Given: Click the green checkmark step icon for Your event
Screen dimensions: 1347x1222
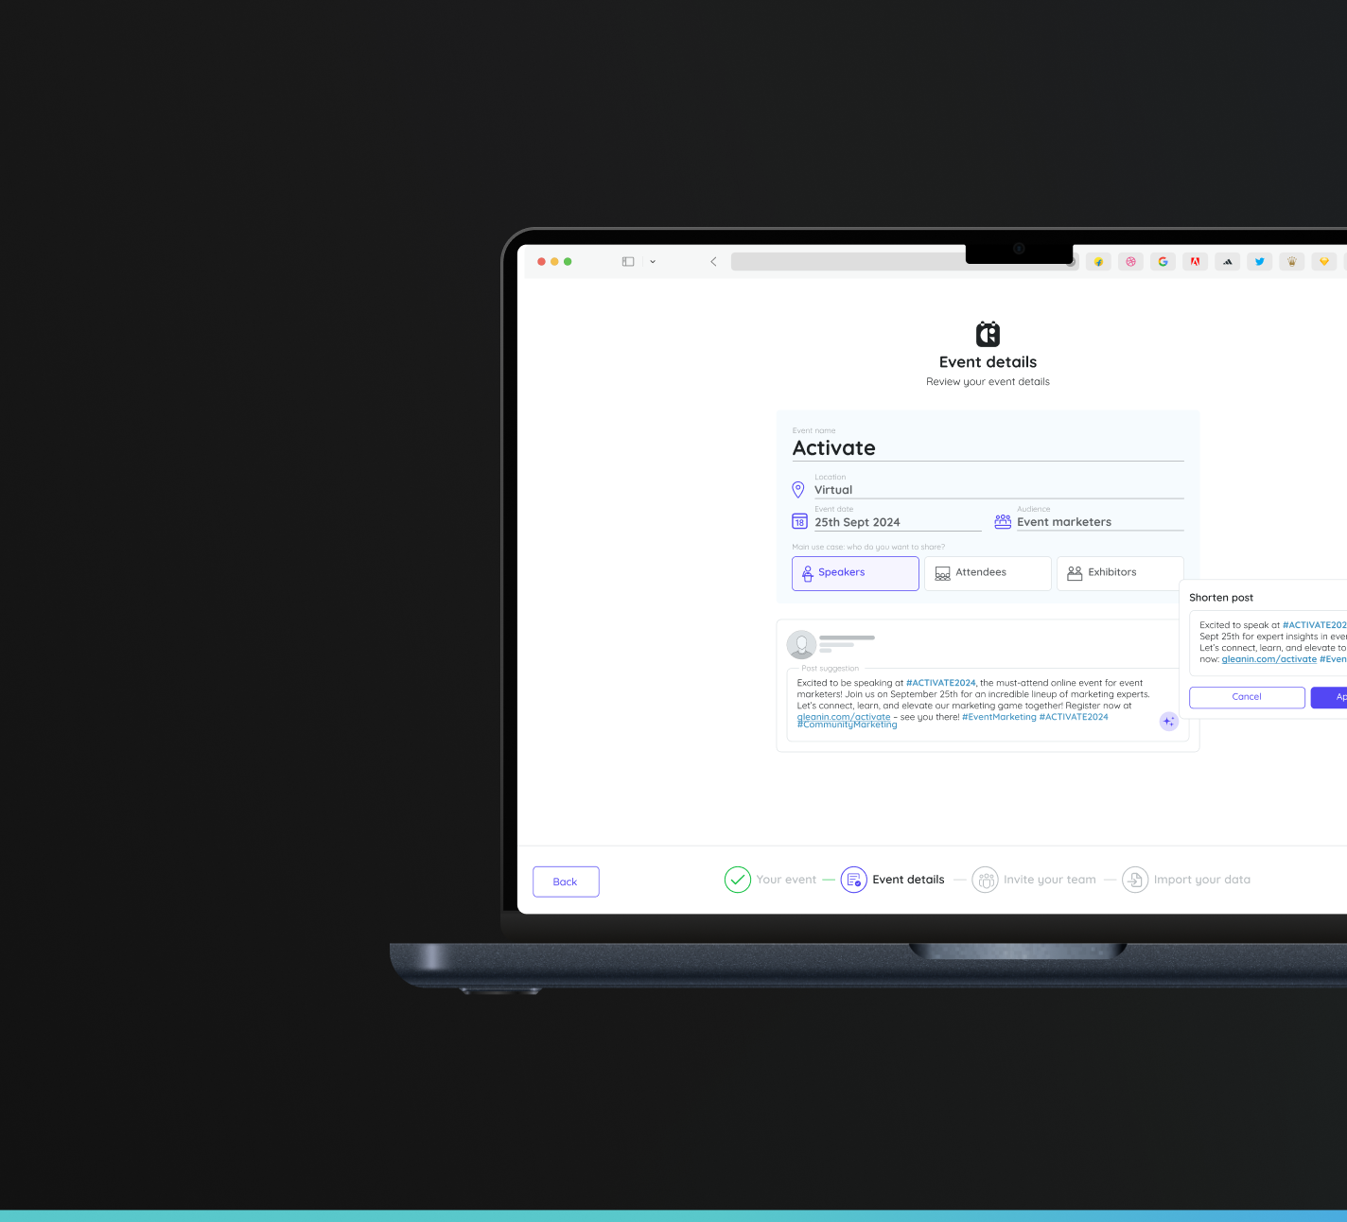Looking at the screenshot, I should pos(738,880).
